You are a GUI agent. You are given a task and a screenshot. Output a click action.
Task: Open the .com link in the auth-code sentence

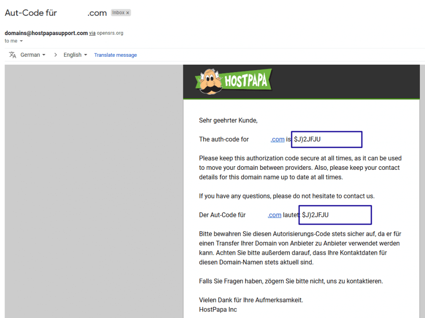tap(277, 139)
